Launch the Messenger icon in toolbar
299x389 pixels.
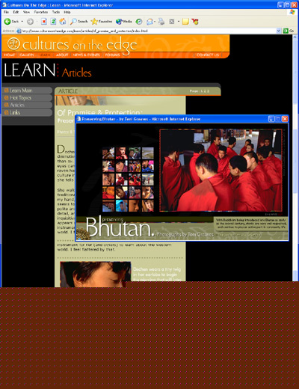tap(195, 22)
